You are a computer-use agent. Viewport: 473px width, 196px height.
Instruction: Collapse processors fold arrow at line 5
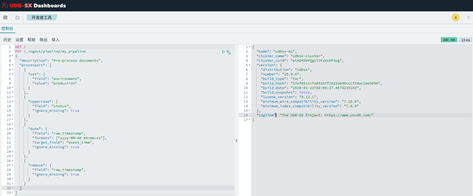[x=12, y=65]
